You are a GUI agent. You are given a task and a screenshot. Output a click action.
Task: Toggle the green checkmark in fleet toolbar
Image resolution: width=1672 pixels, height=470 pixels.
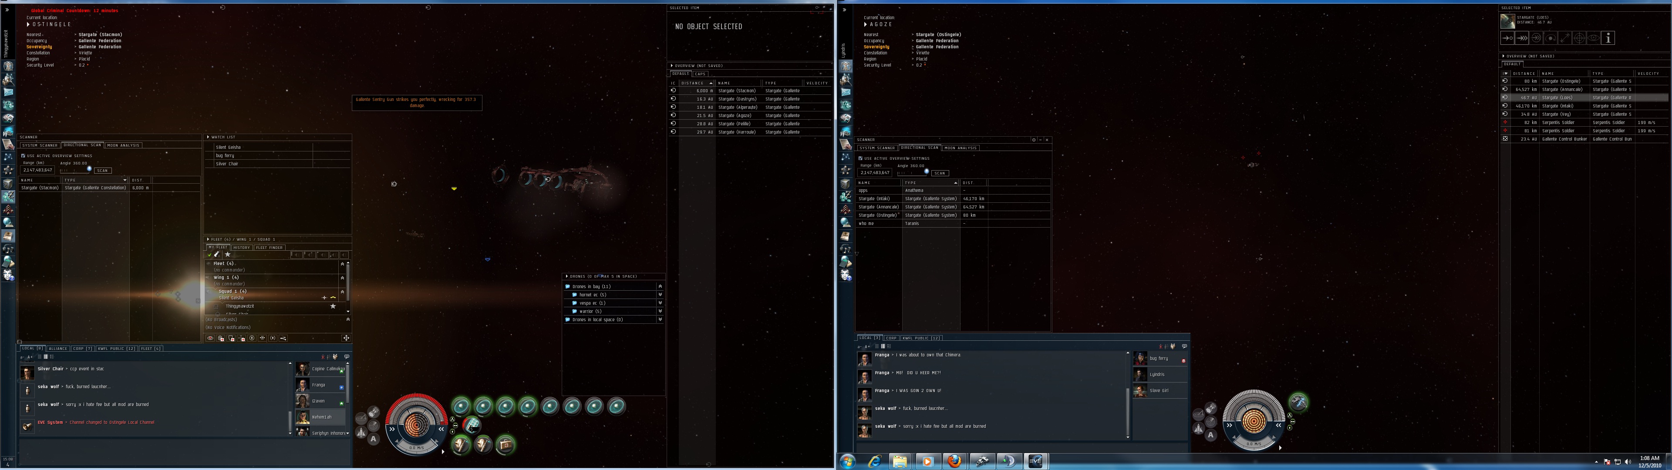coord(209,255)
